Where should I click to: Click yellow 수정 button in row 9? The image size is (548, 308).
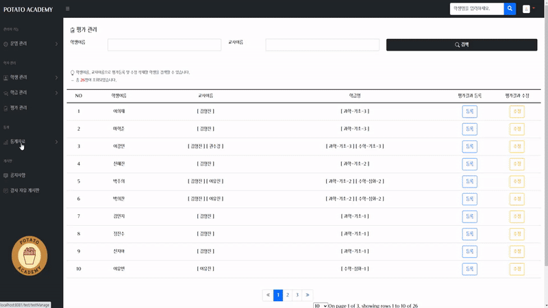(517, 251)
